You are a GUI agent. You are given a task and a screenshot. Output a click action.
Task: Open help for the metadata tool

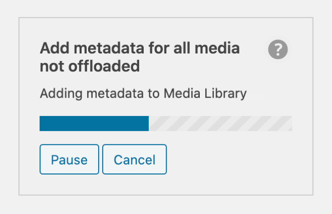coord(278,49)
